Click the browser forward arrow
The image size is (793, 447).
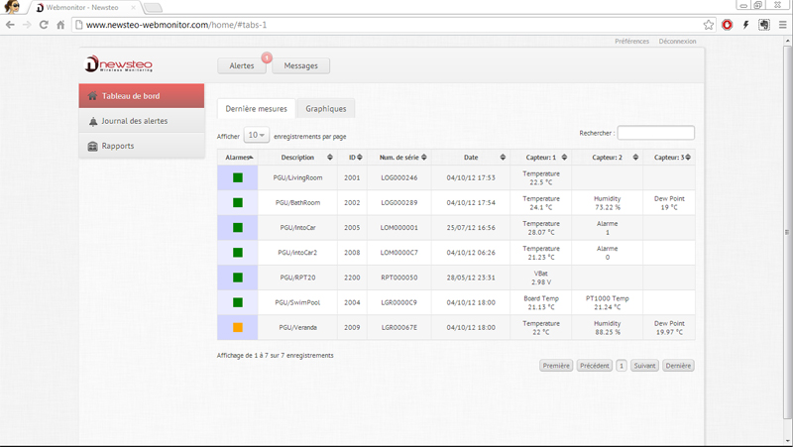(x=27, y=25)
